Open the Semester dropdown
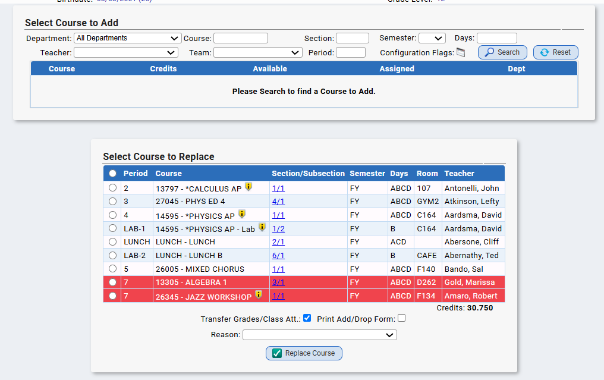The width and height of the screenshot is (604, 380). 432,38
